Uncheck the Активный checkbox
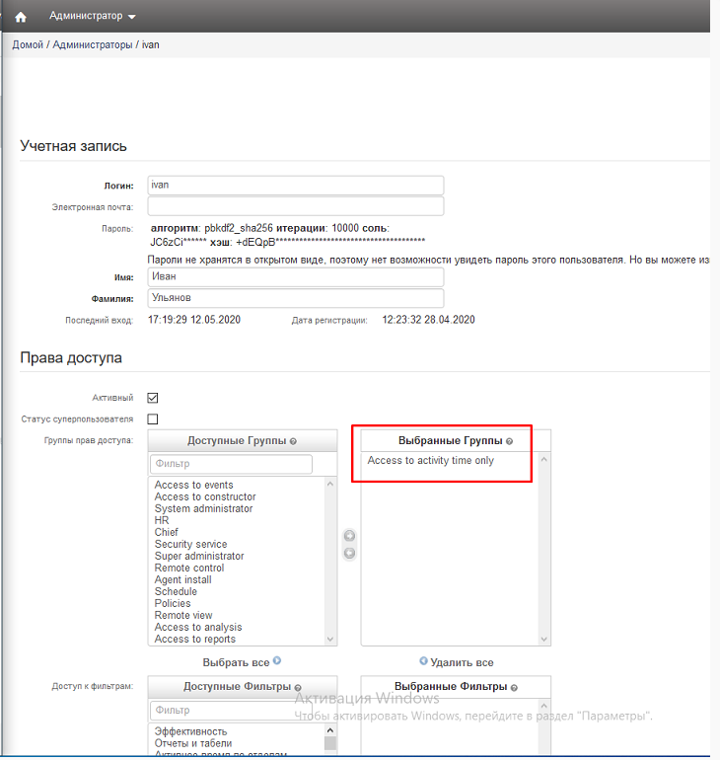Image resolution: width=720 pixels, height=760 pixels. pos(153,398)
